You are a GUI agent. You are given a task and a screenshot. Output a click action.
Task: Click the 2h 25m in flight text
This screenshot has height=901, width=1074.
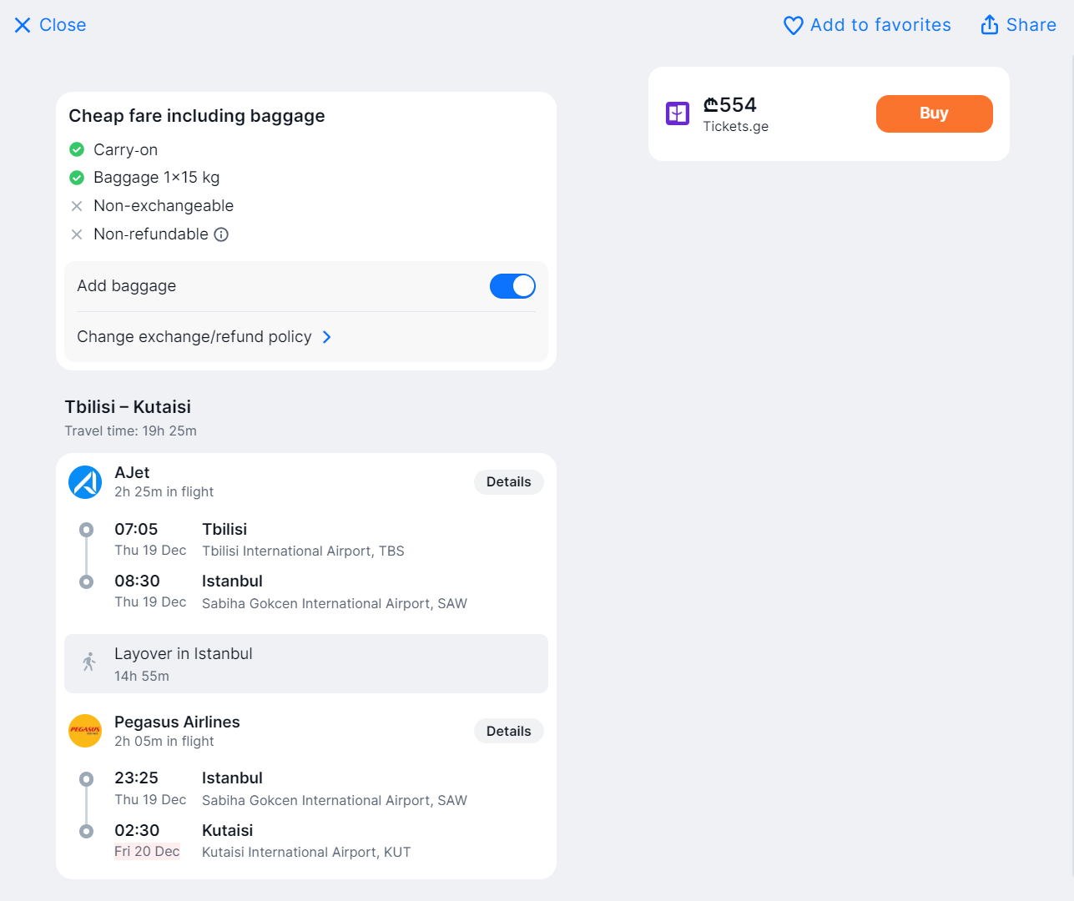tap(164, 492)
